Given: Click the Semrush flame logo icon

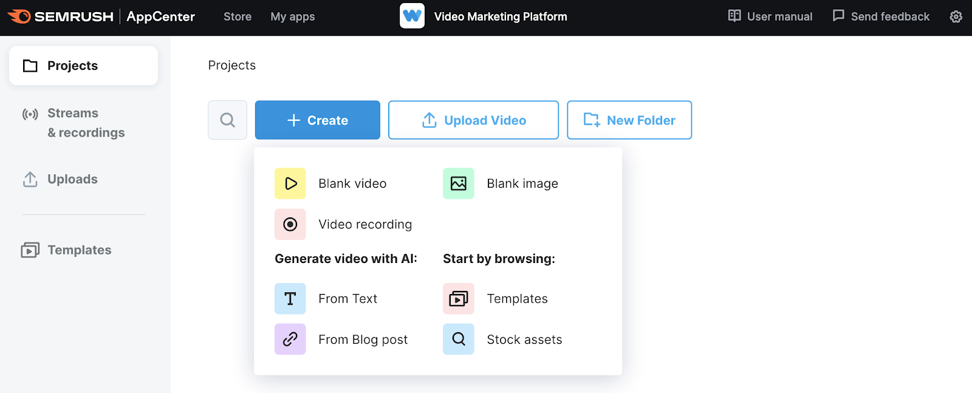Looking at the screenshot, I should point(19,16).
